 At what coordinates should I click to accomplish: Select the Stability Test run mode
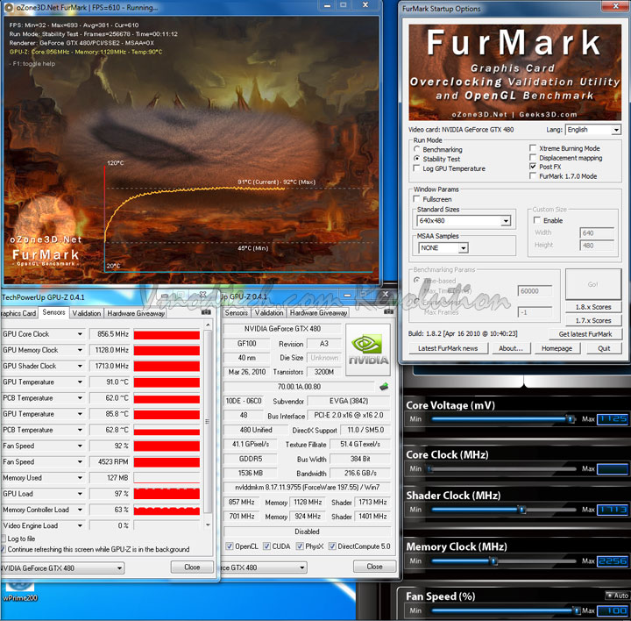[417, 159]
